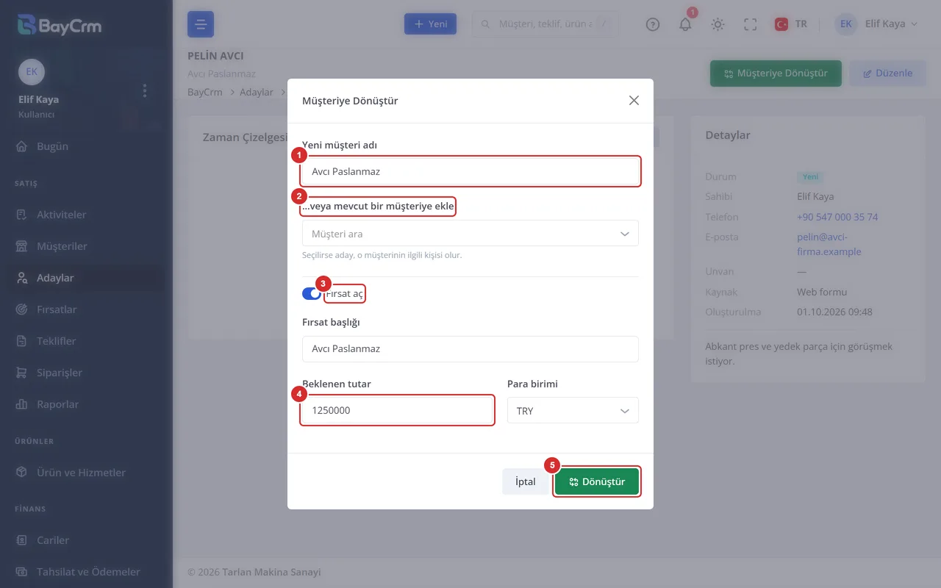
Task: Close the Müşteriye Dönüştür dialog
Action: click(x=634, y=101)
